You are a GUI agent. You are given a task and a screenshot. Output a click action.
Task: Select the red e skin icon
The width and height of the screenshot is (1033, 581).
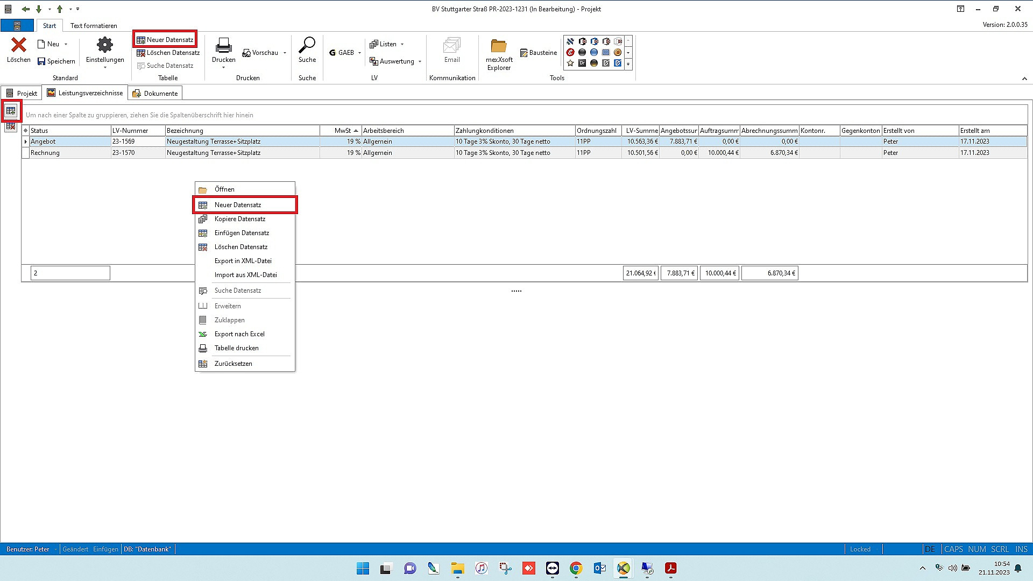point(570,52)
